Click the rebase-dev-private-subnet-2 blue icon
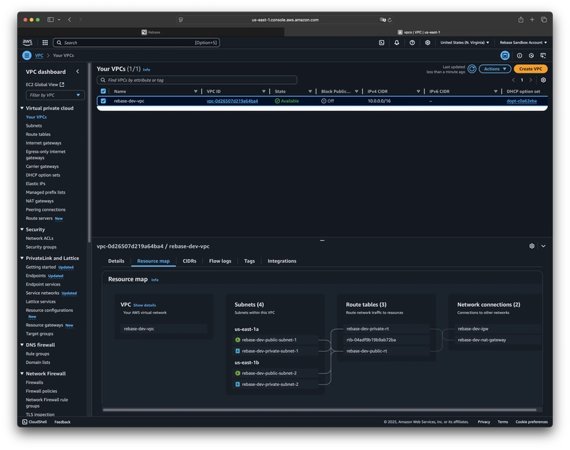570x450 pixels. click(x=238, y=384)
